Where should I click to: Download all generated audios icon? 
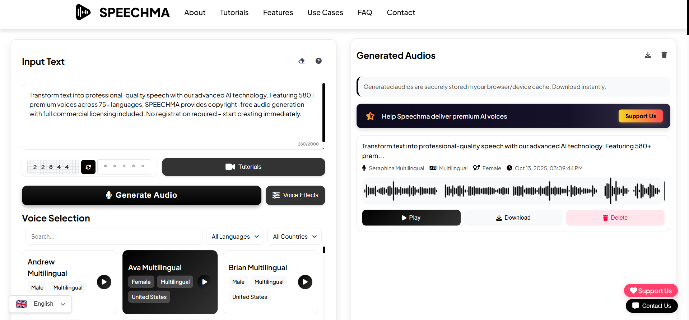click(648, 55)
